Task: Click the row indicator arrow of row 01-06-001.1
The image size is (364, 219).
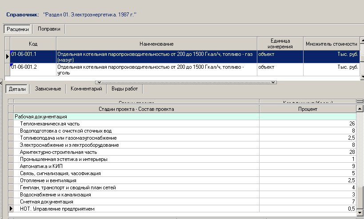Action: coord(7,56)
